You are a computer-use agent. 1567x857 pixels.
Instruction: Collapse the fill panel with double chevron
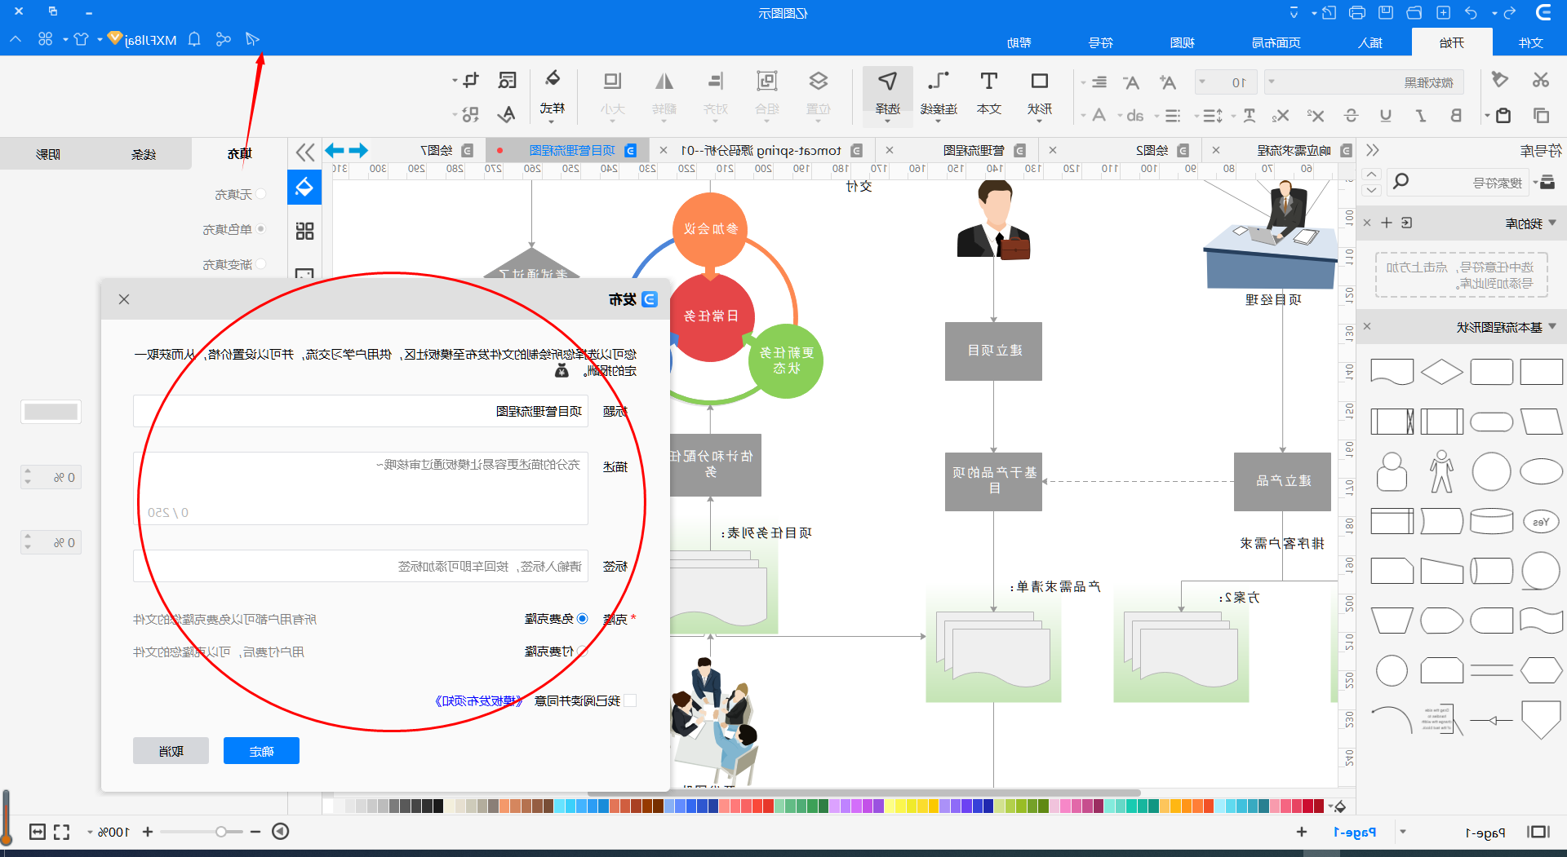coord(304,152)
